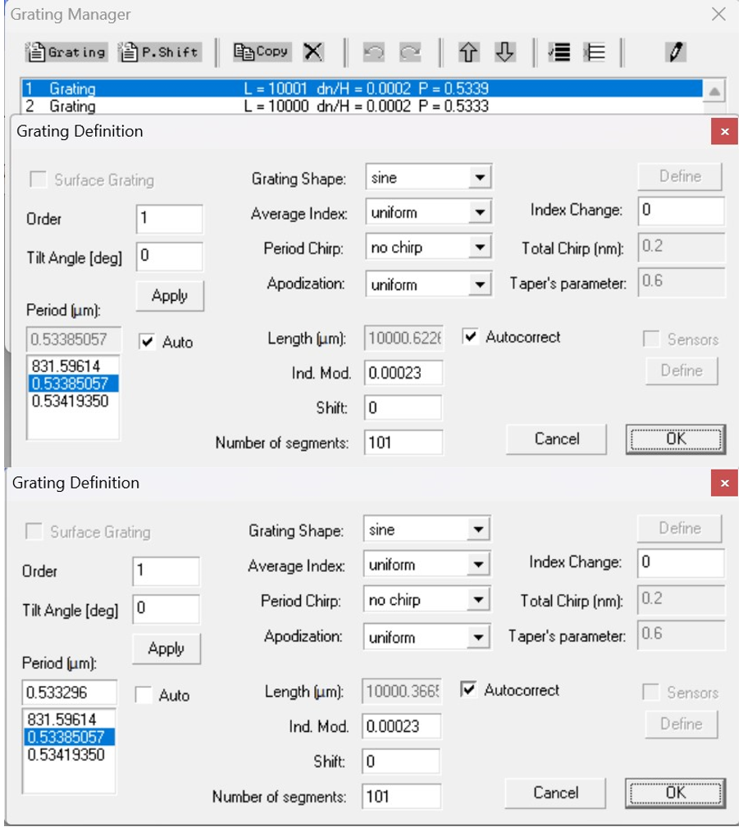Confirm the upper dialog with OK
The height and width of the screenshot is (827, 743).
click(674, 438)
